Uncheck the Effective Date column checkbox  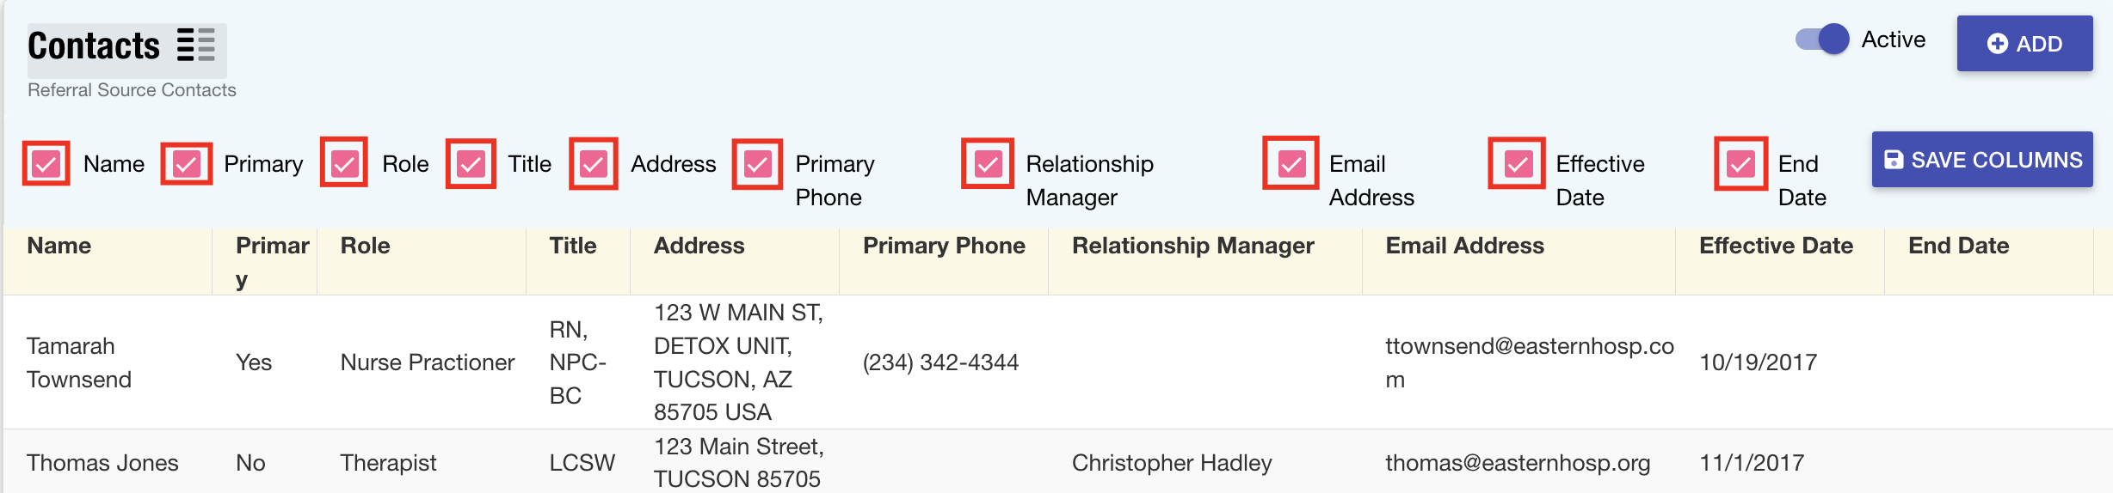pos(1518,163)
